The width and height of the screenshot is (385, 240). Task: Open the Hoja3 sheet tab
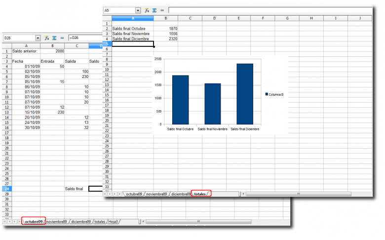click(113, 222)
